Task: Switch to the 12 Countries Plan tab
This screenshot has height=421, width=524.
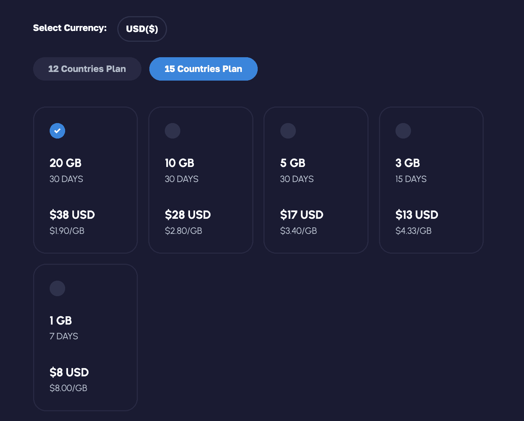Action: tap(87, 69)
